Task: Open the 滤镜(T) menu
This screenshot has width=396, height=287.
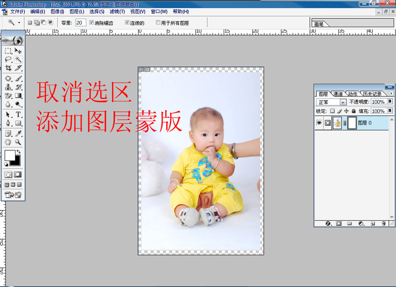Action: pos(117,12)
